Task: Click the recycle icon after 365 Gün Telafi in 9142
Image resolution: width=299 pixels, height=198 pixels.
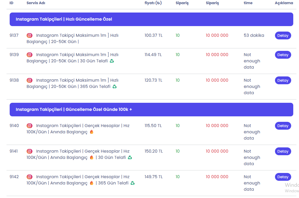Action: click(x=133, y=183)
